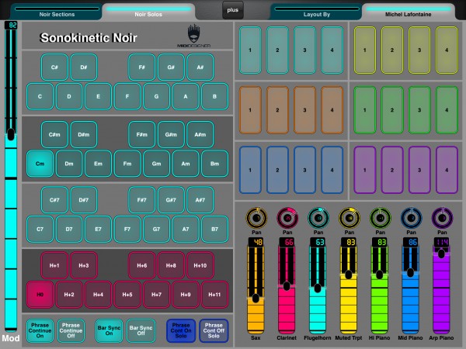
Task: Enable Bar Sync Off
Action: point(141,330)
